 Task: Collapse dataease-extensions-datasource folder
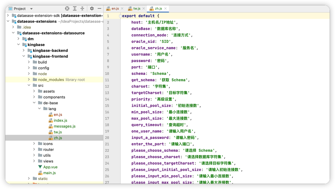(x=13, y=33)
